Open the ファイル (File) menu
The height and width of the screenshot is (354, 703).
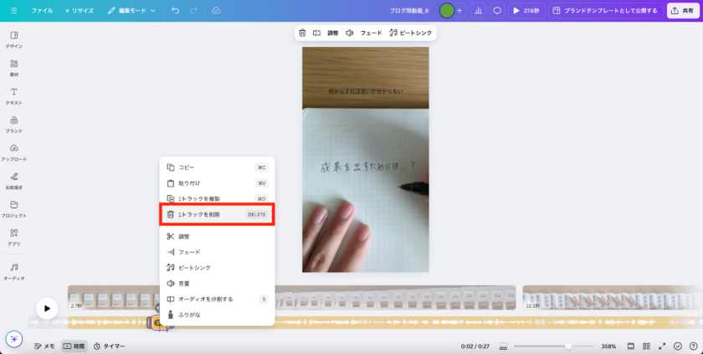pos(41,10)
